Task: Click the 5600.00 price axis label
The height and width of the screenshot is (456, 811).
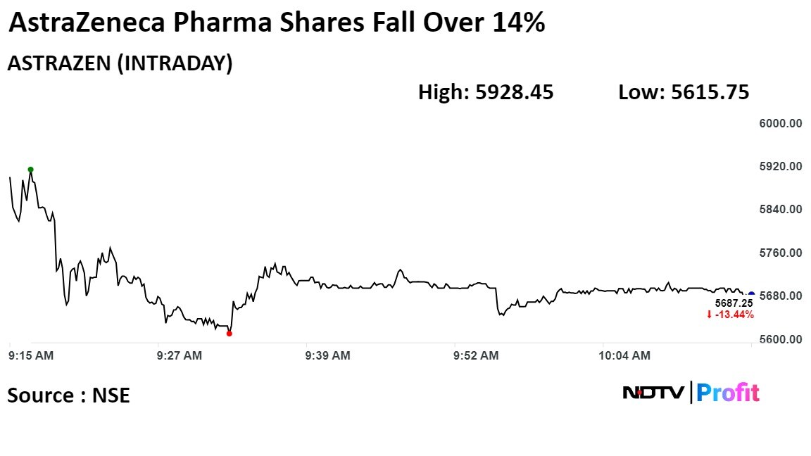Action: [x=781, y=339]
